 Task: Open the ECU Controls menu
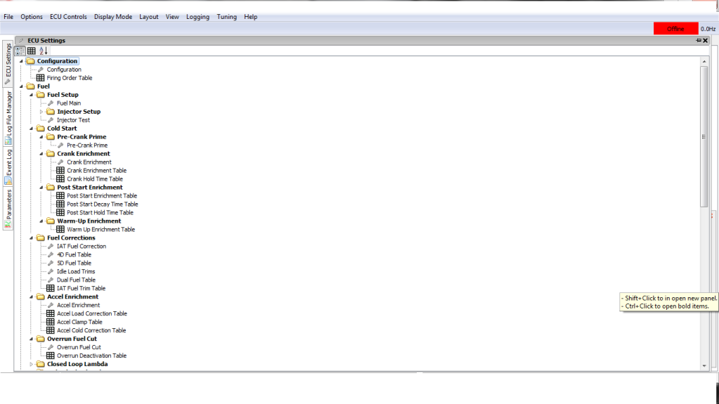click(68, 16)
